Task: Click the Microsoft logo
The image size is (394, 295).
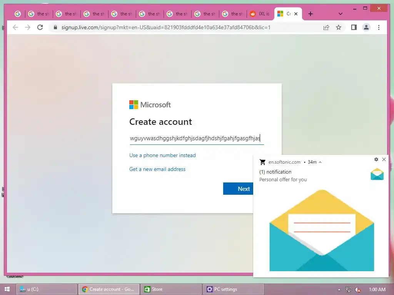Action: coord(150,104)
